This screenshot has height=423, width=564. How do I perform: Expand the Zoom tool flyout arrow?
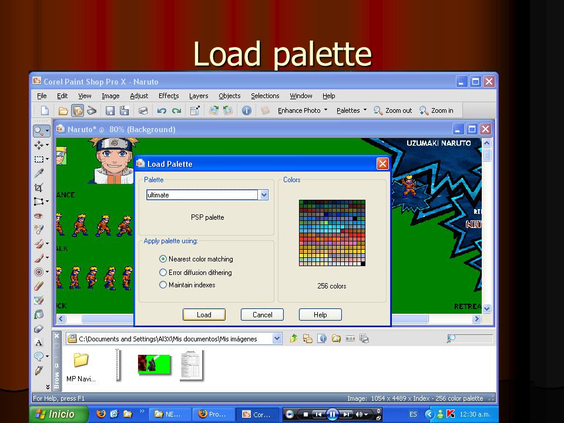(x=47, y=131)
